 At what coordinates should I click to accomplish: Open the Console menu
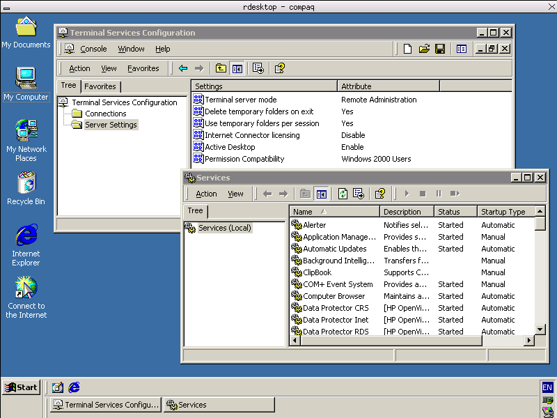[x=93, y=49]
